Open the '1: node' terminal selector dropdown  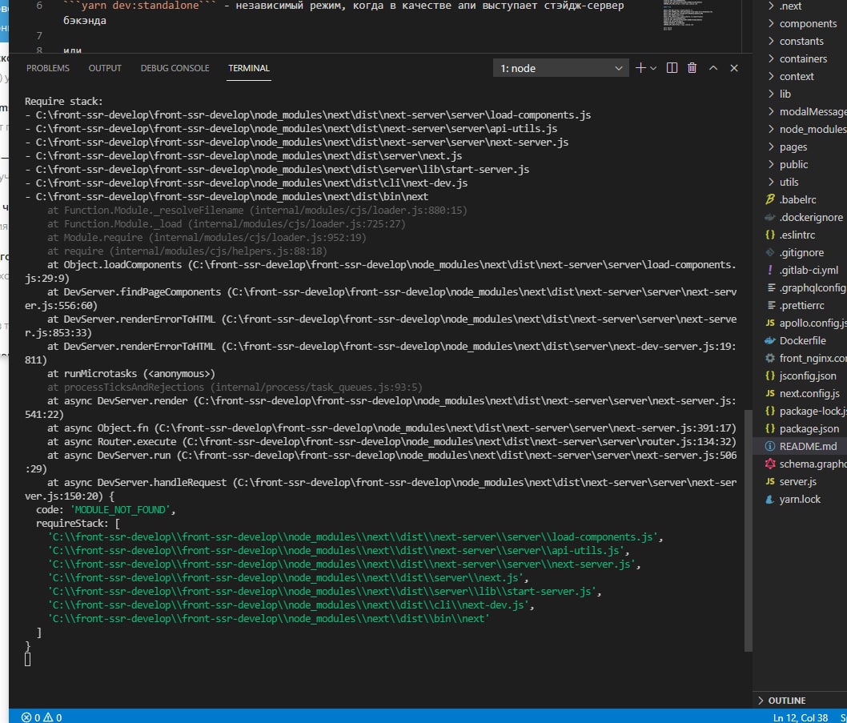560,69
